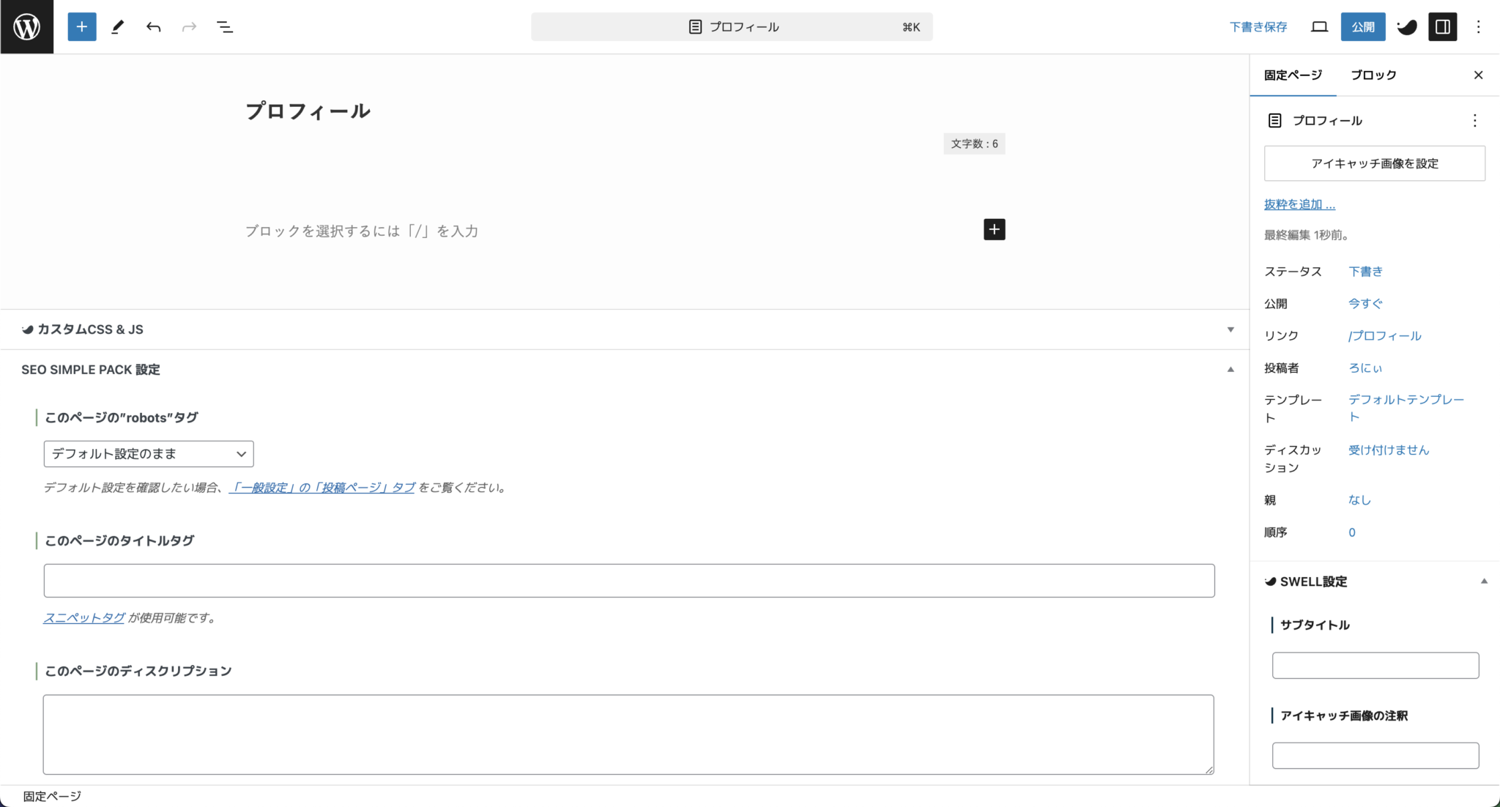This screenshot has height=807, width=1500.
Task: Click the undo arrow icon
Action: (153, 27)
